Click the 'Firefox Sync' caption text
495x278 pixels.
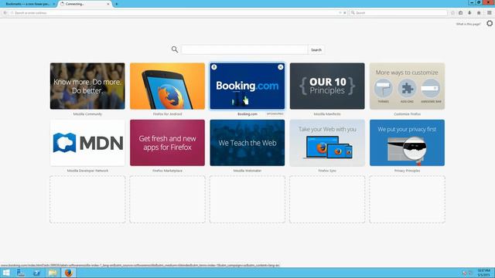click(327, 171)
